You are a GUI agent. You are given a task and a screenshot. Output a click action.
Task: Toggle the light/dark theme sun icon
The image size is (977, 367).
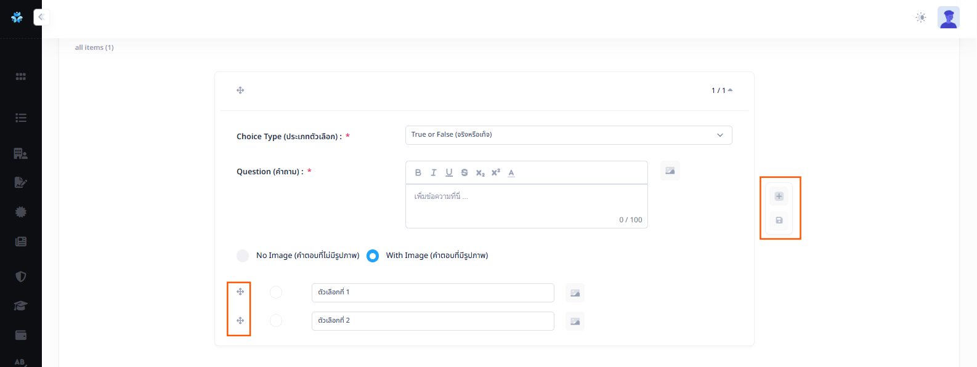(920, 18)
